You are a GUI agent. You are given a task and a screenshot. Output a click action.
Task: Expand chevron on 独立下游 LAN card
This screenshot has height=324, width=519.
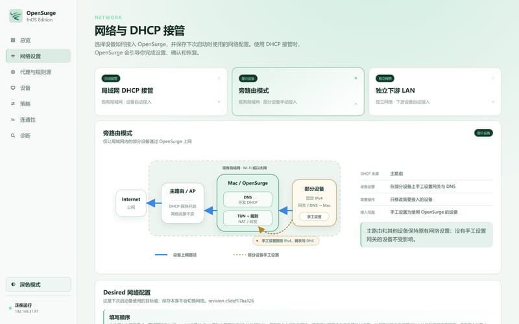click(493, 102)
